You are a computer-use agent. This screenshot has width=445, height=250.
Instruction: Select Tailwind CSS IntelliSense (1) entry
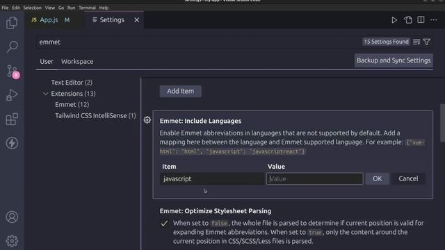tap(95, 116)
